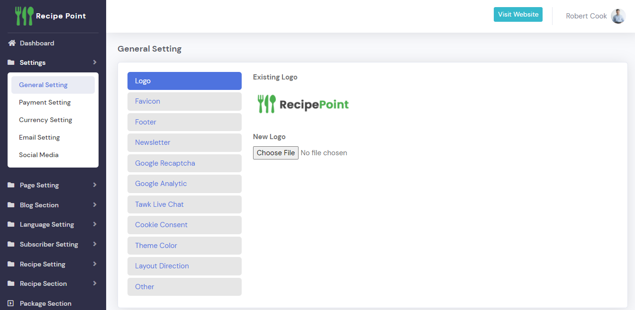This screenshot has height=310, width=635.
Task: Expand the Recipe Section chevron
Action: [x=95, y=283]
